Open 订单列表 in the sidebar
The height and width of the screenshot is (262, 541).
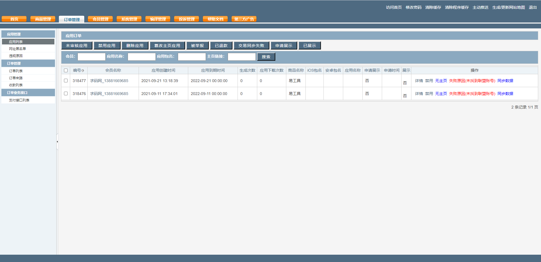coord(16,71)
